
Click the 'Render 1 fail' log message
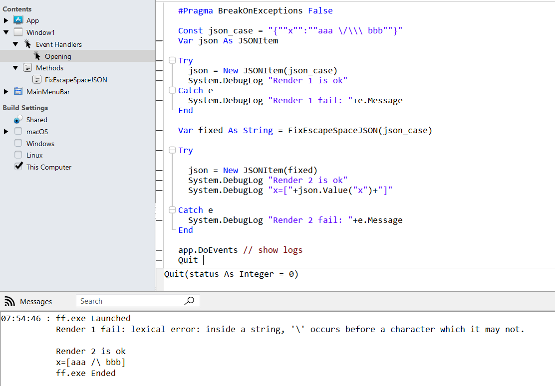pyautogui.click(x=290, y=329)
